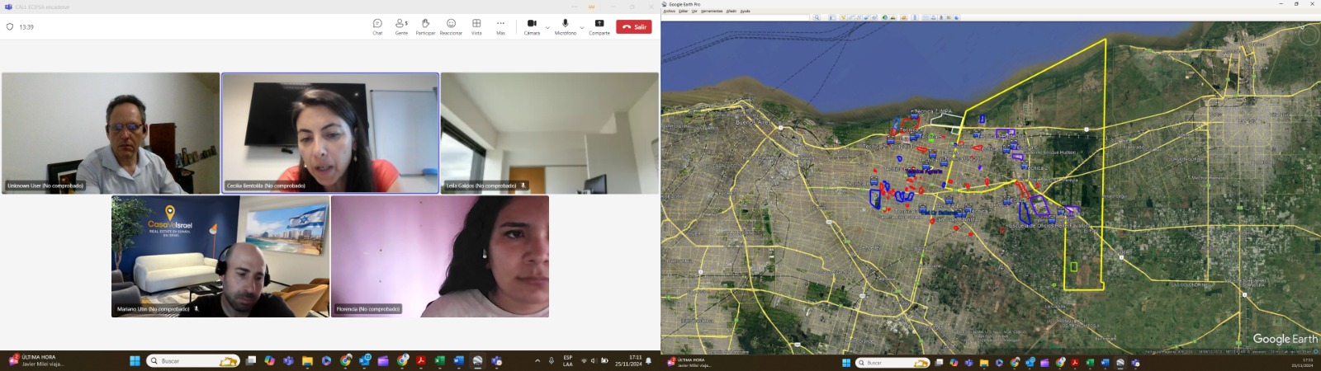The image size is (1321, 371).
Task: Show hidden system tray icons chevron
Action: 537,361
